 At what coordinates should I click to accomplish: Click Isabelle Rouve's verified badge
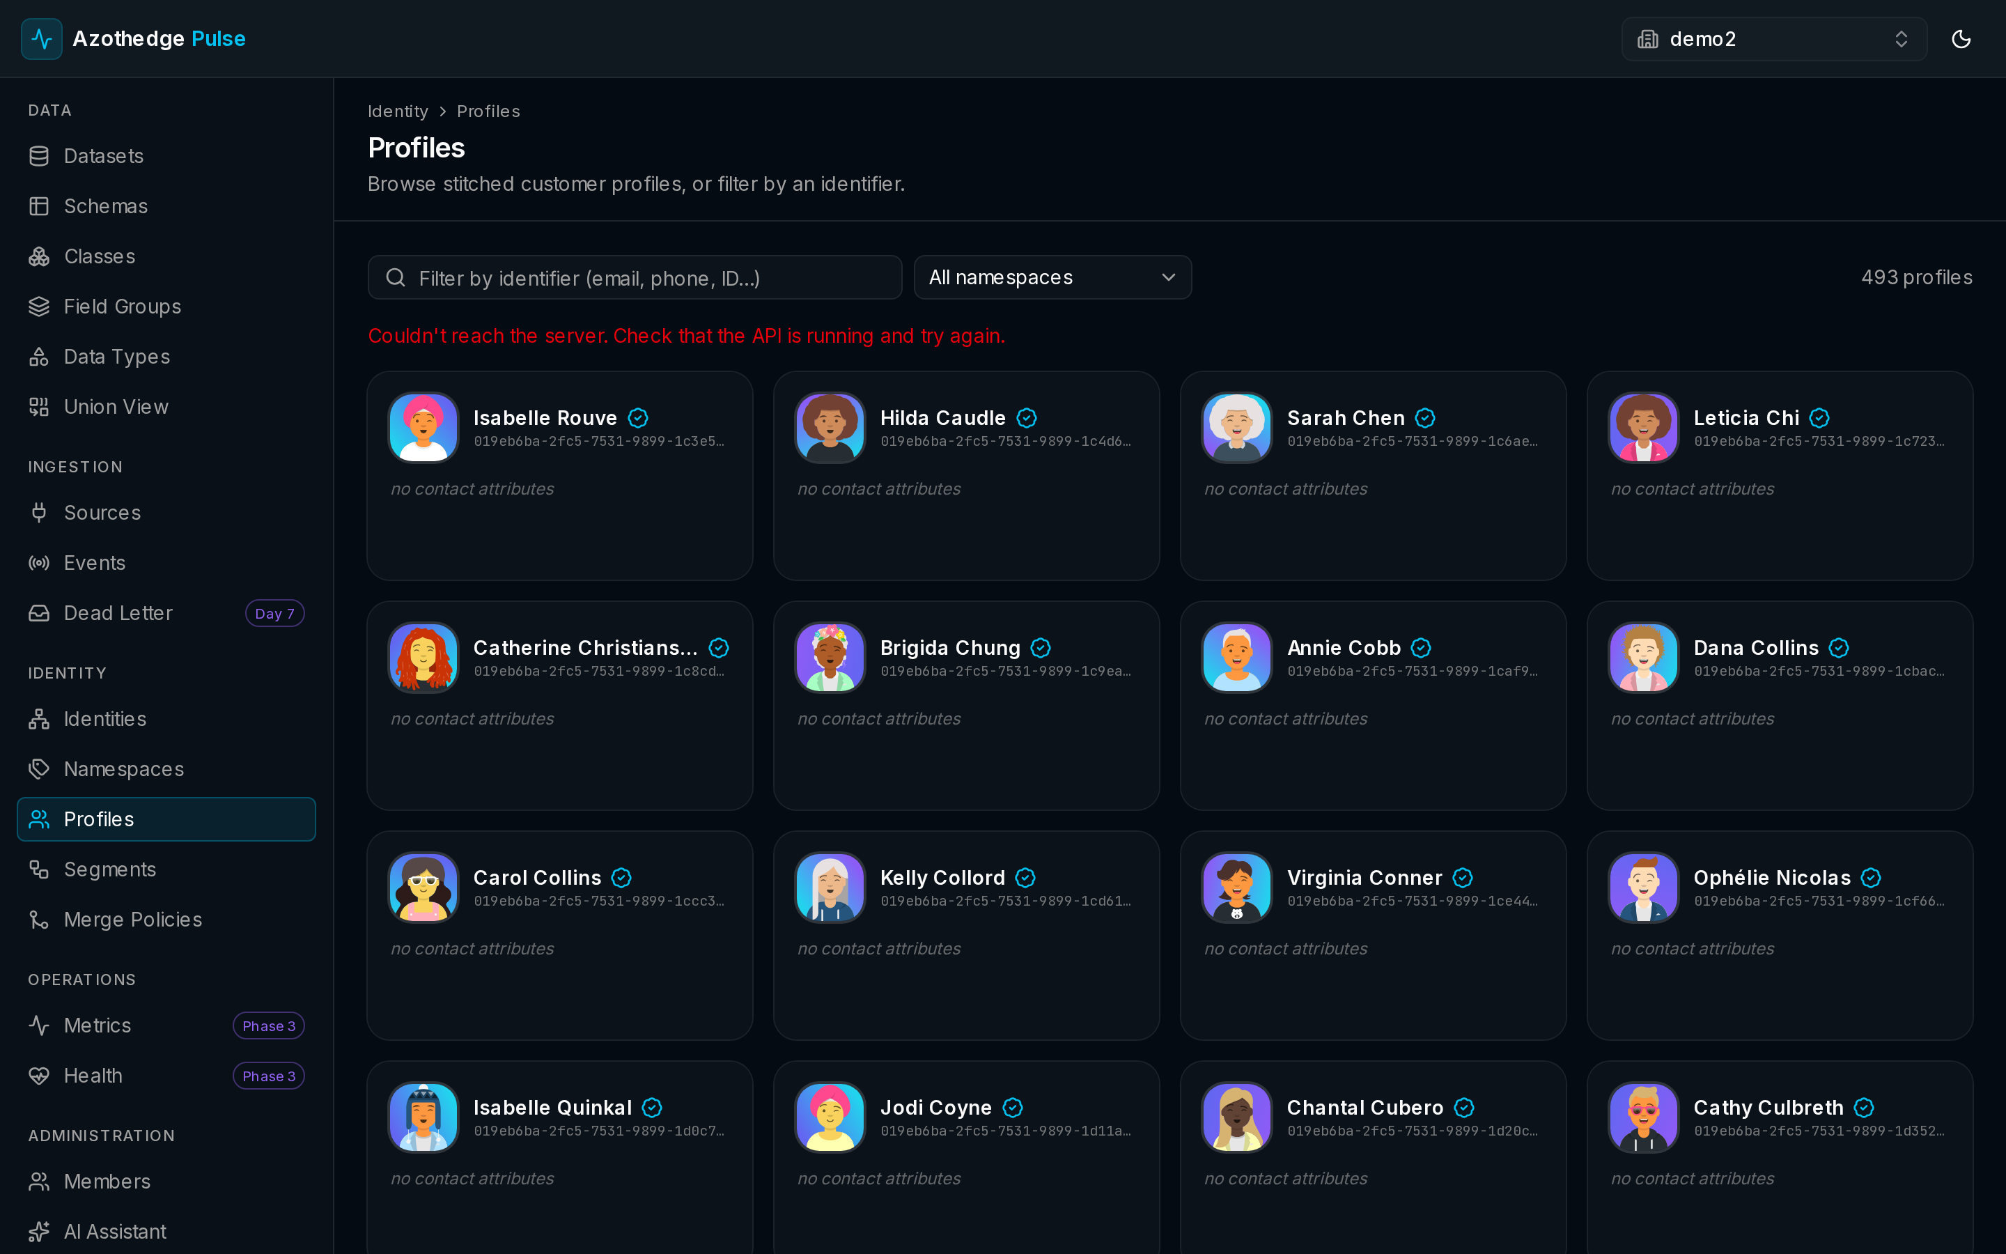pyautogui.click(x=637, y=418)
